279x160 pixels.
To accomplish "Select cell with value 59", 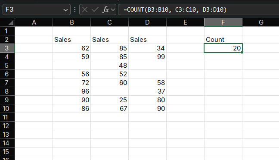I will coord(72,57).
